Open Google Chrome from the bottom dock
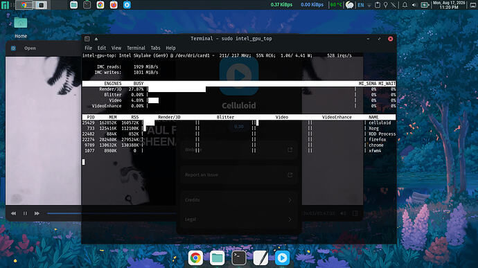The width and height of the screenshot is (478, 268). pyautogui.click(x=195, y=258)
